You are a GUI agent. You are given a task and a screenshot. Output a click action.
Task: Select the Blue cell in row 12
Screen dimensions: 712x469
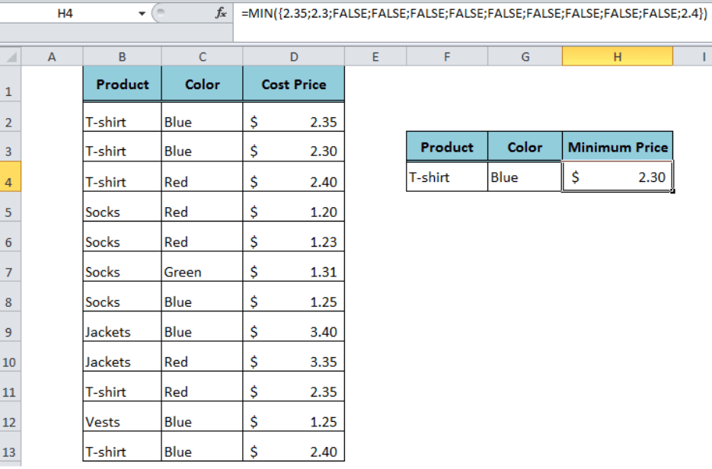[x=202, y=416]
